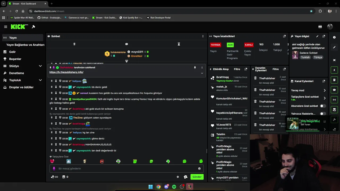Select the red heart follower emote
The height and width of the screenshot is (191, 340).
pyautogui.click(x=52, y=161)
